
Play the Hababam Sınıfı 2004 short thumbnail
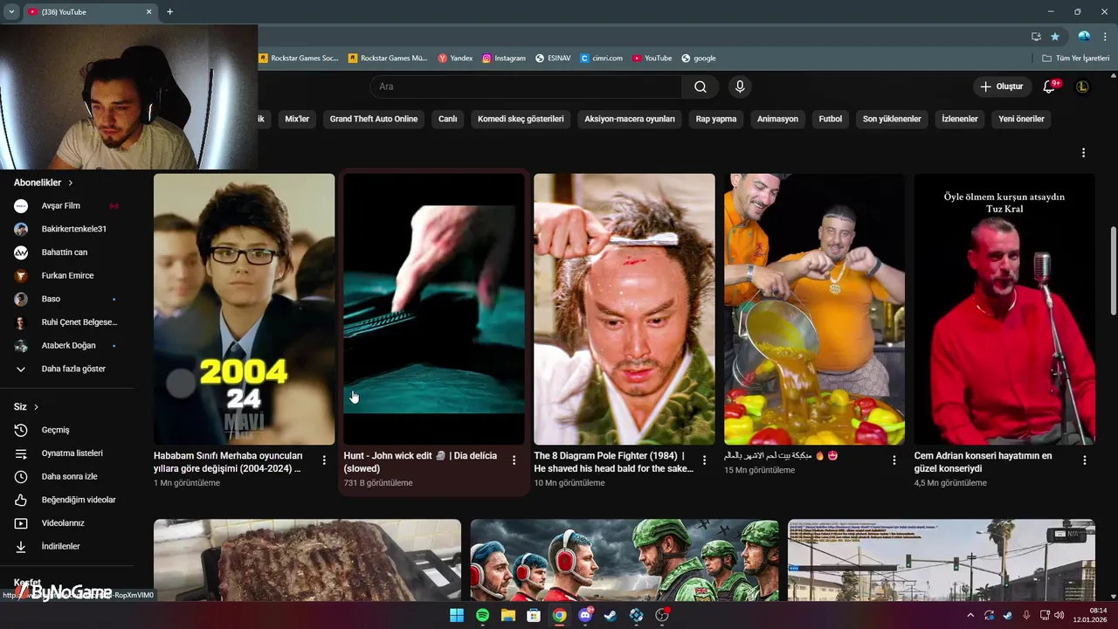pyautogui.click(x=244, y=309)
